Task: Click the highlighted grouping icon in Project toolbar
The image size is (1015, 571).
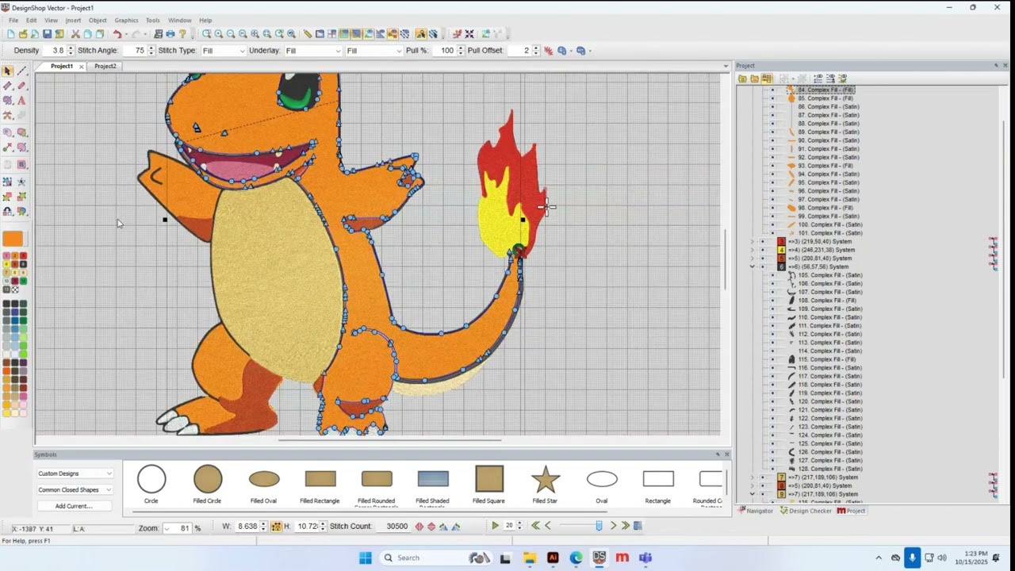Action: coord(767,79)
